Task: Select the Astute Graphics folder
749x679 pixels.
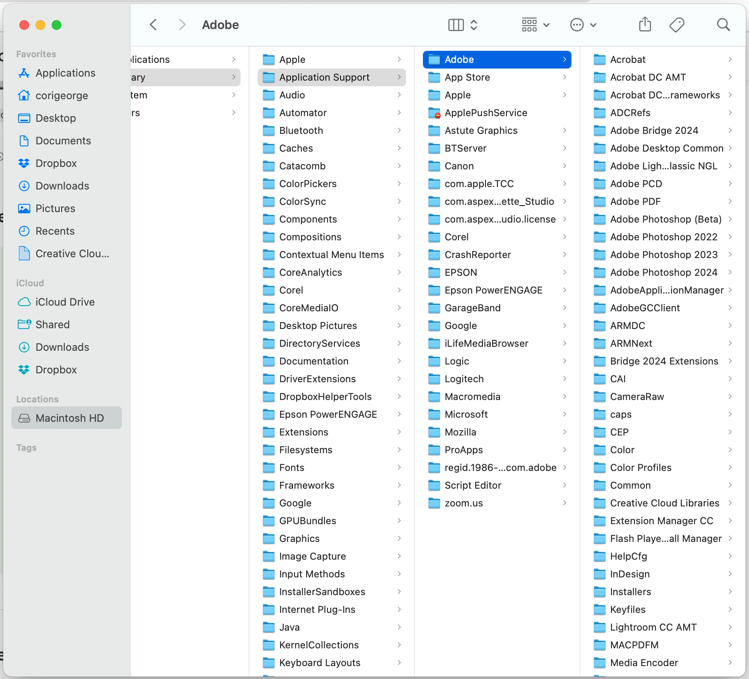Action: pos(497,131)
